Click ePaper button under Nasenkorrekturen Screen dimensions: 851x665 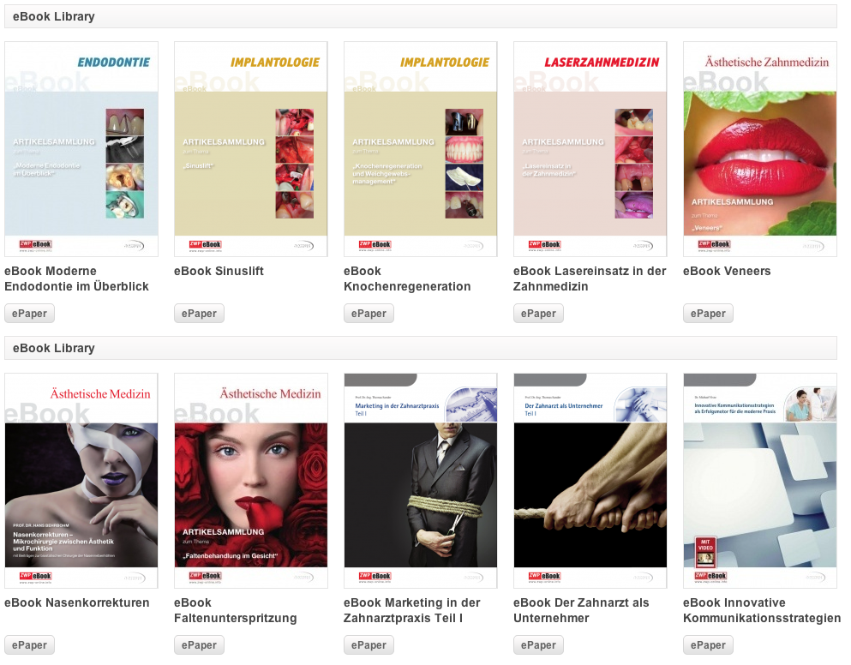pos(29,645)
